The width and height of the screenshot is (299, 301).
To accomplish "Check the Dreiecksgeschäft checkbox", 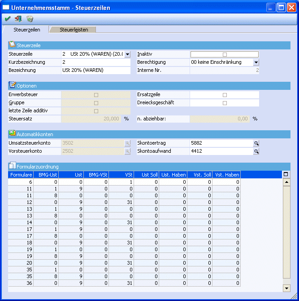I will 225,103.
